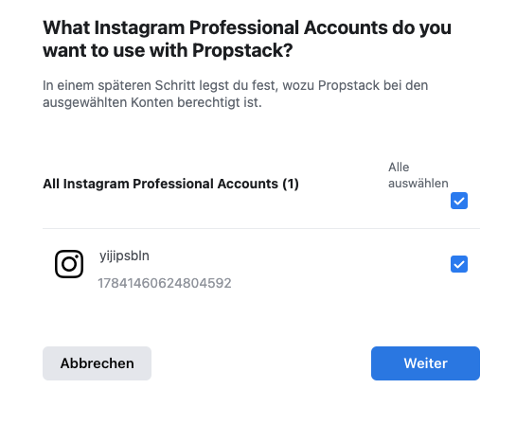Continue with the Weiter button
The width and height of the screenshot is (516, 424).
[x=425, y=363]
